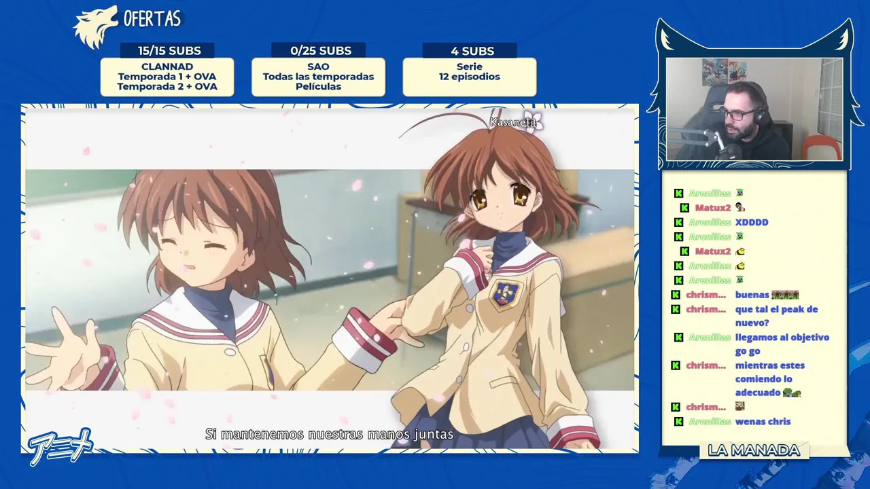Click the LA MANADA chat label
Screen dimensions: 870x489
tap(754, 450)
